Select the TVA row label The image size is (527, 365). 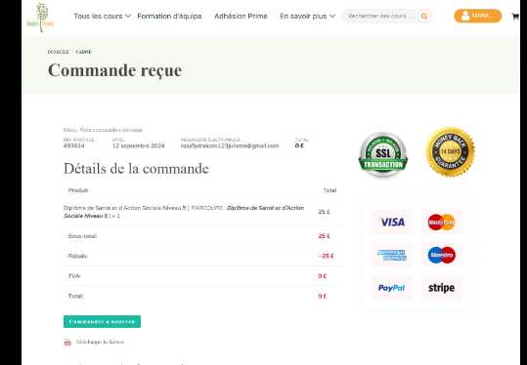[74, 276]
